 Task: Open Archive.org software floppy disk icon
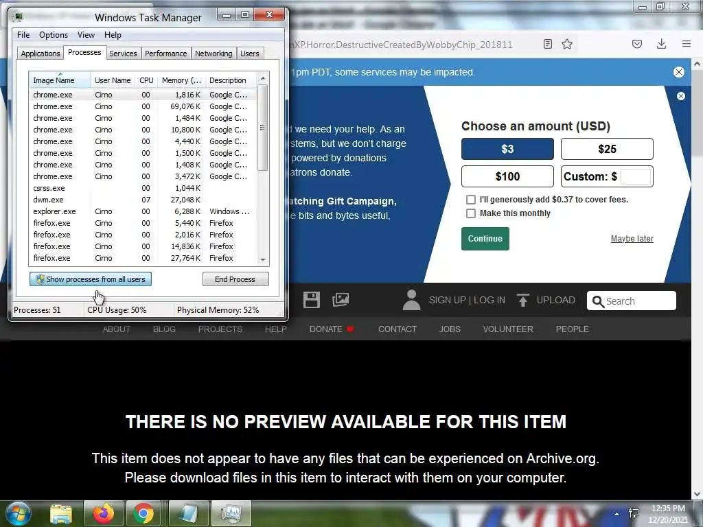[312, 300]
